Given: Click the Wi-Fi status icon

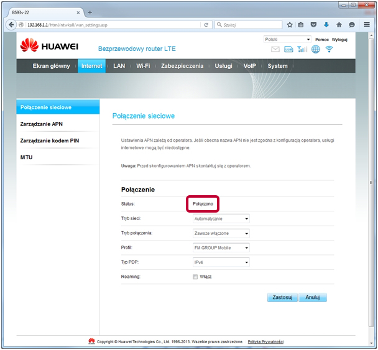Looking at the screenshot, I should (329, 50).
